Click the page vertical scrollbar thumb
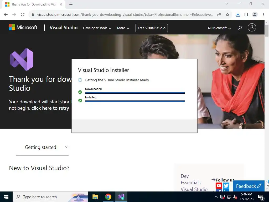This screenshot has width=269, height=202. (x=267, y=31)
